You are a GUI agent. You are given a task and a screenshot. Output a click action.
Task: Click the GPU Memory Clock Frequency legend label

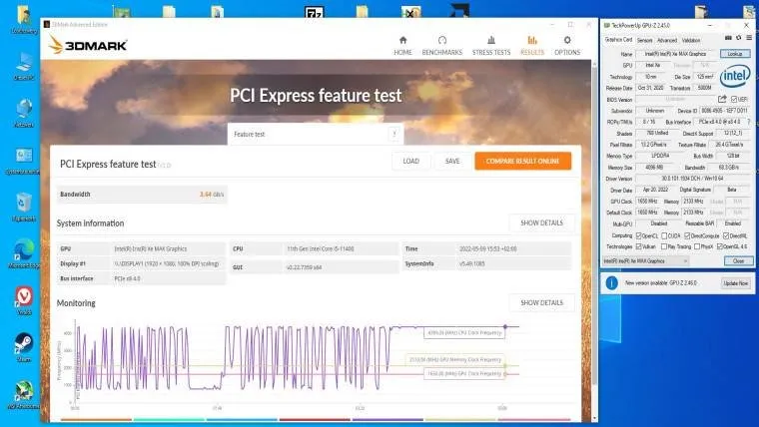(x=455, y=360)
